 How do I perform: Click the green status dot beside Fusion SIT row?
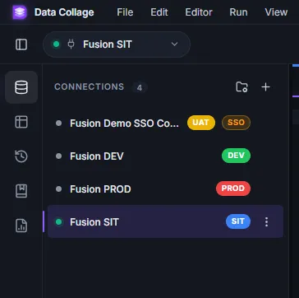point(58,221)
